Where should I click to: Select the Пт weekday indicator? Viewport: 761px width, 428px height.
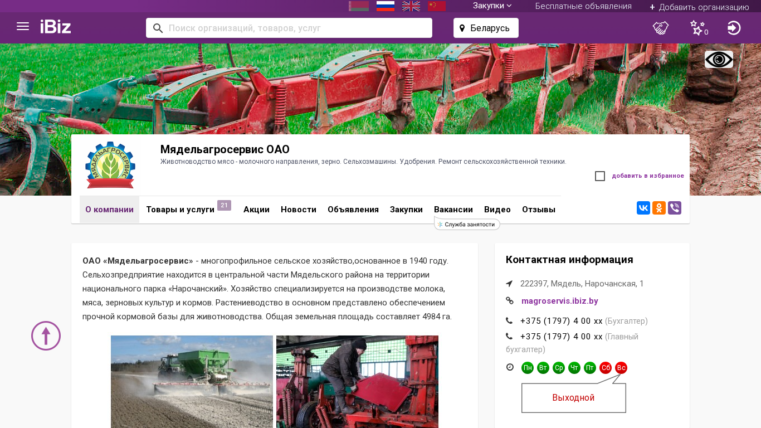[x=590, y=368]
